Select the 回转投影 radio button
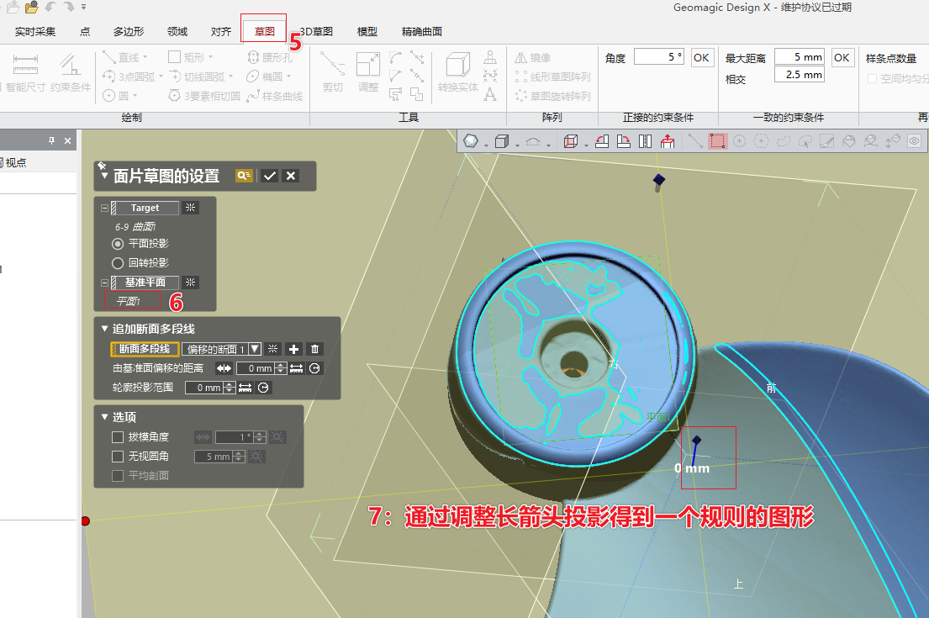The image size is (929, 618). [118, 263]
